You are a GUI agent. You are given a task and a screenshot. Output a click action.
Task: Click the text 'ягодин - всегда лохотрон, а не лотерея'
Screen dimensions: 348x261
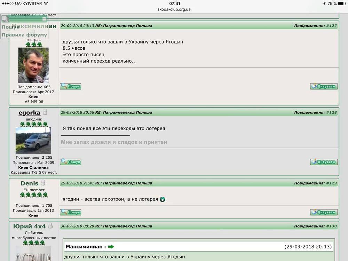point(110,199)
